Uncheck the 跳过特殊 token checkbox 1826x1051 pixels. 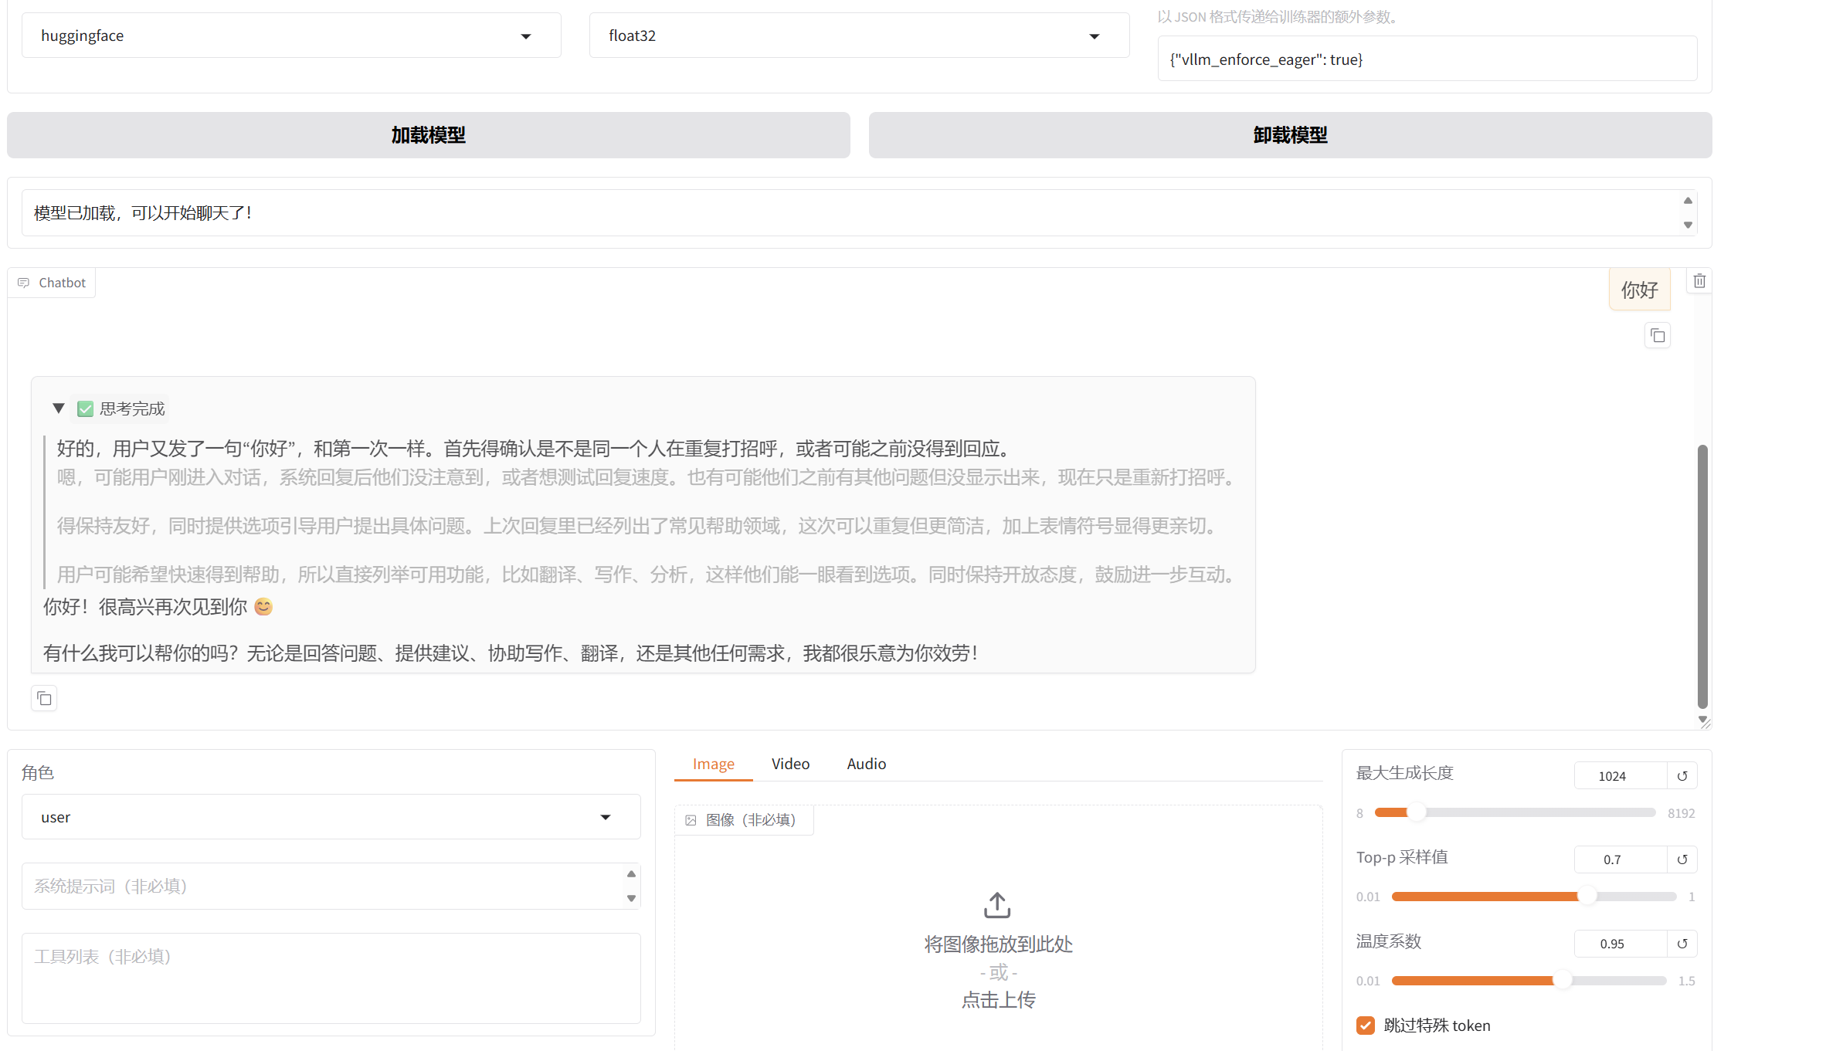pos(1366,1026)
